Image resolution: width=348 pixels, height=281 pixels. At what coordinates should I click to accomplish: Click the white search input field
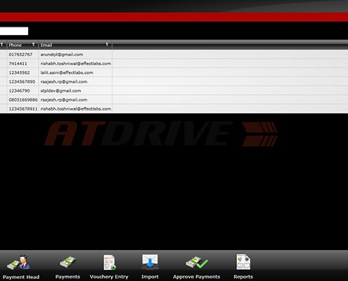14,31
